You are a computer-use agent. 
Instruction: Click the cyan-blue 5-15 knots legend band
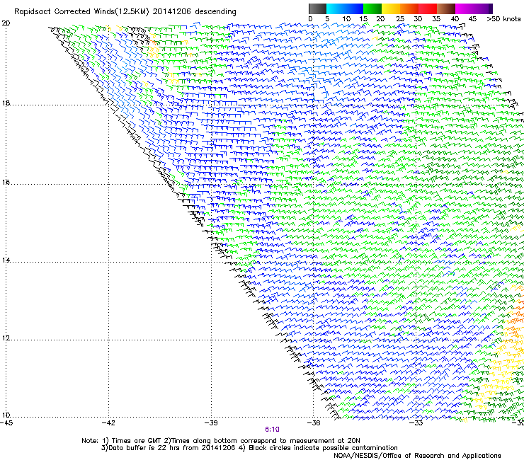(x=345, y=8)
